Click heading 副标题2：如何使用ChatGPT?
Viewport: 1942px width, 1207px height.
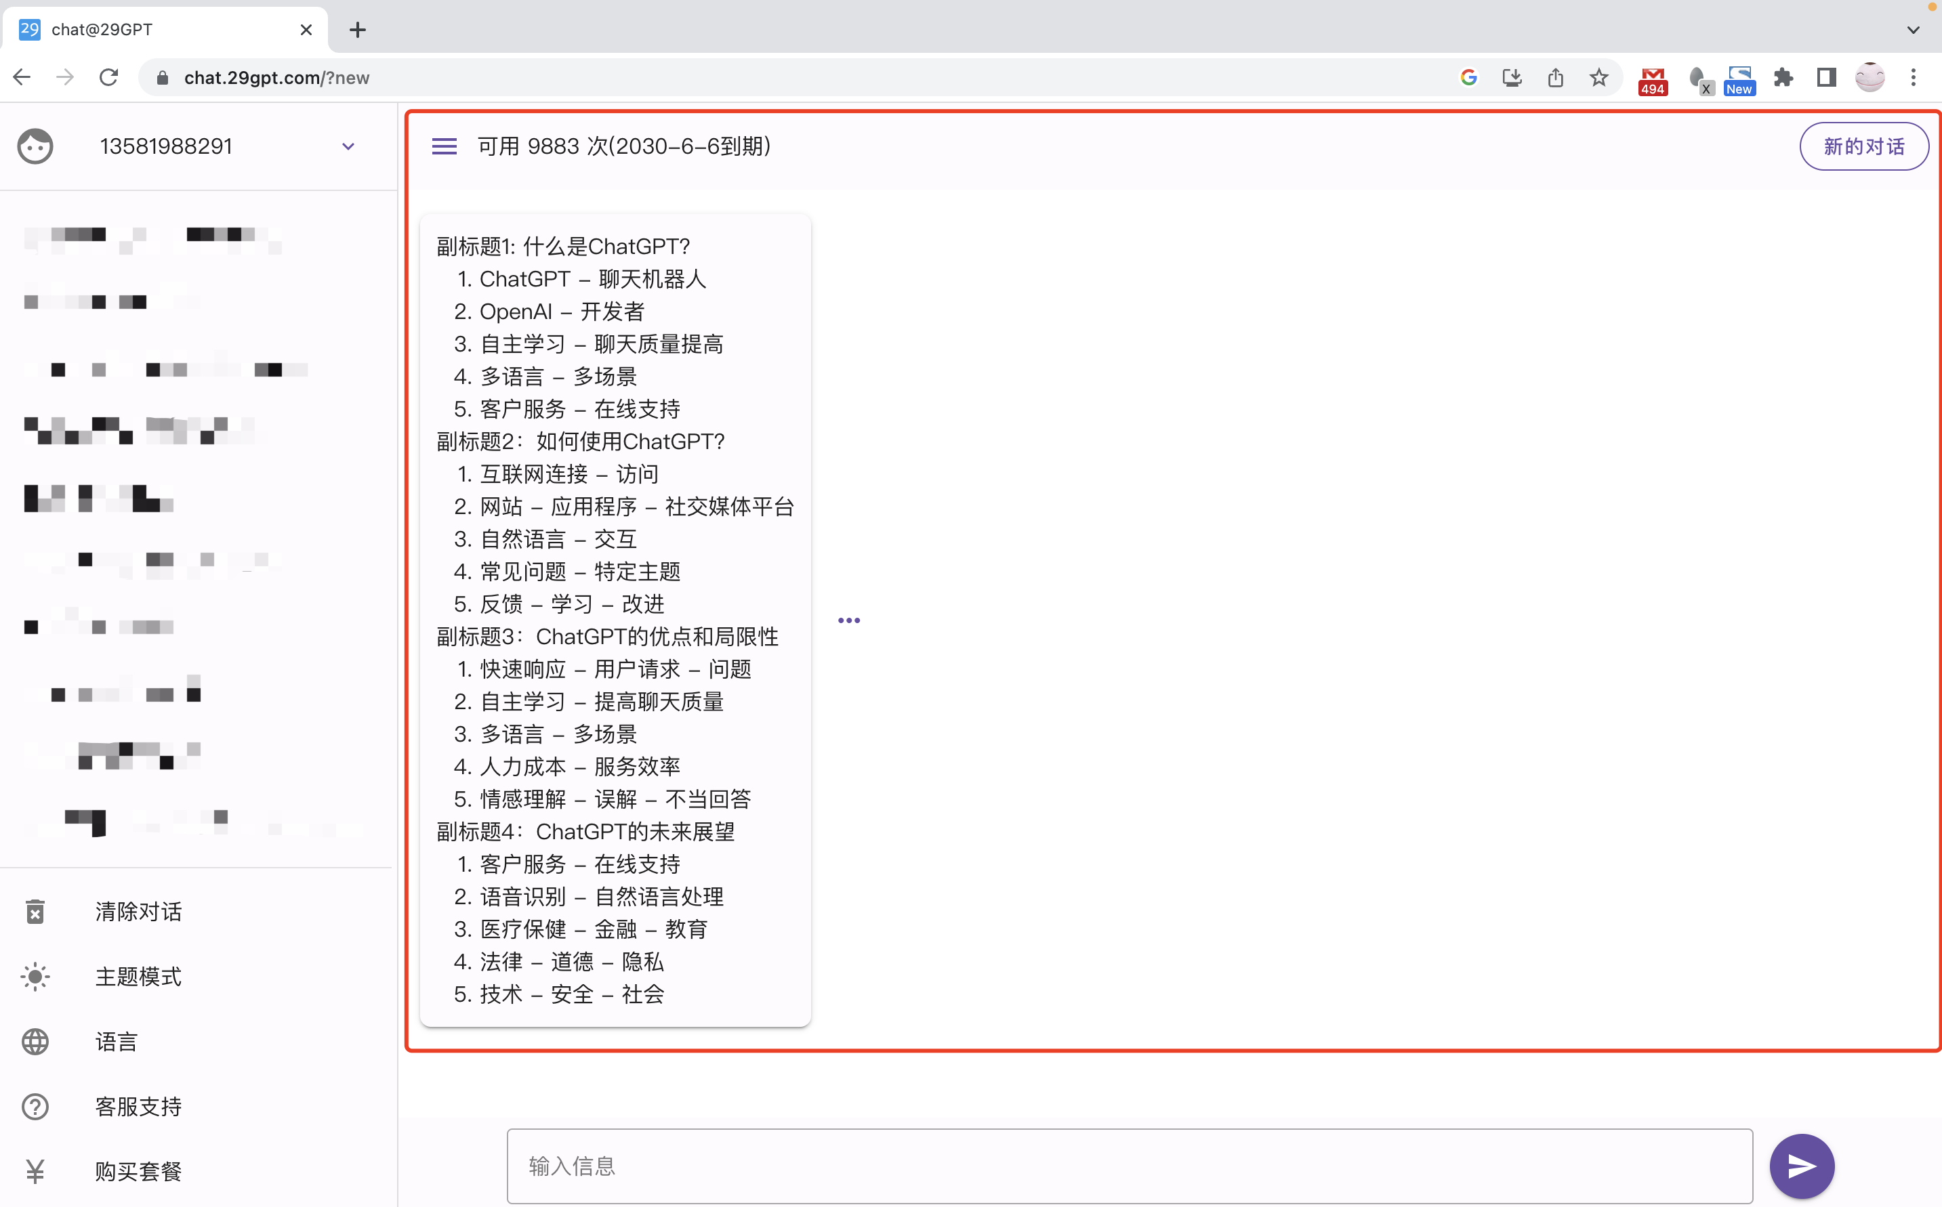point(581,442)
